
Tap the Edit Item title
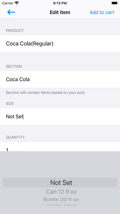pos(60,12)
